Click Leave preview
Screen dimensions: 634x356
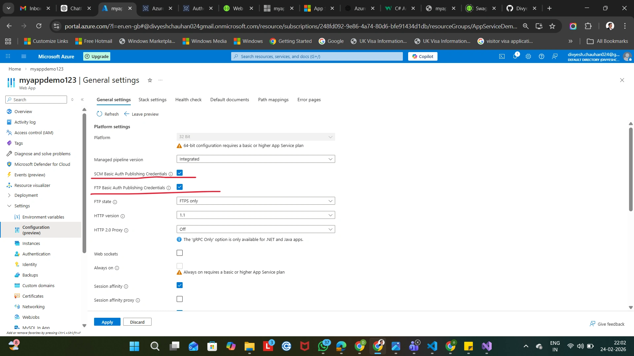(x=141, y=114)
